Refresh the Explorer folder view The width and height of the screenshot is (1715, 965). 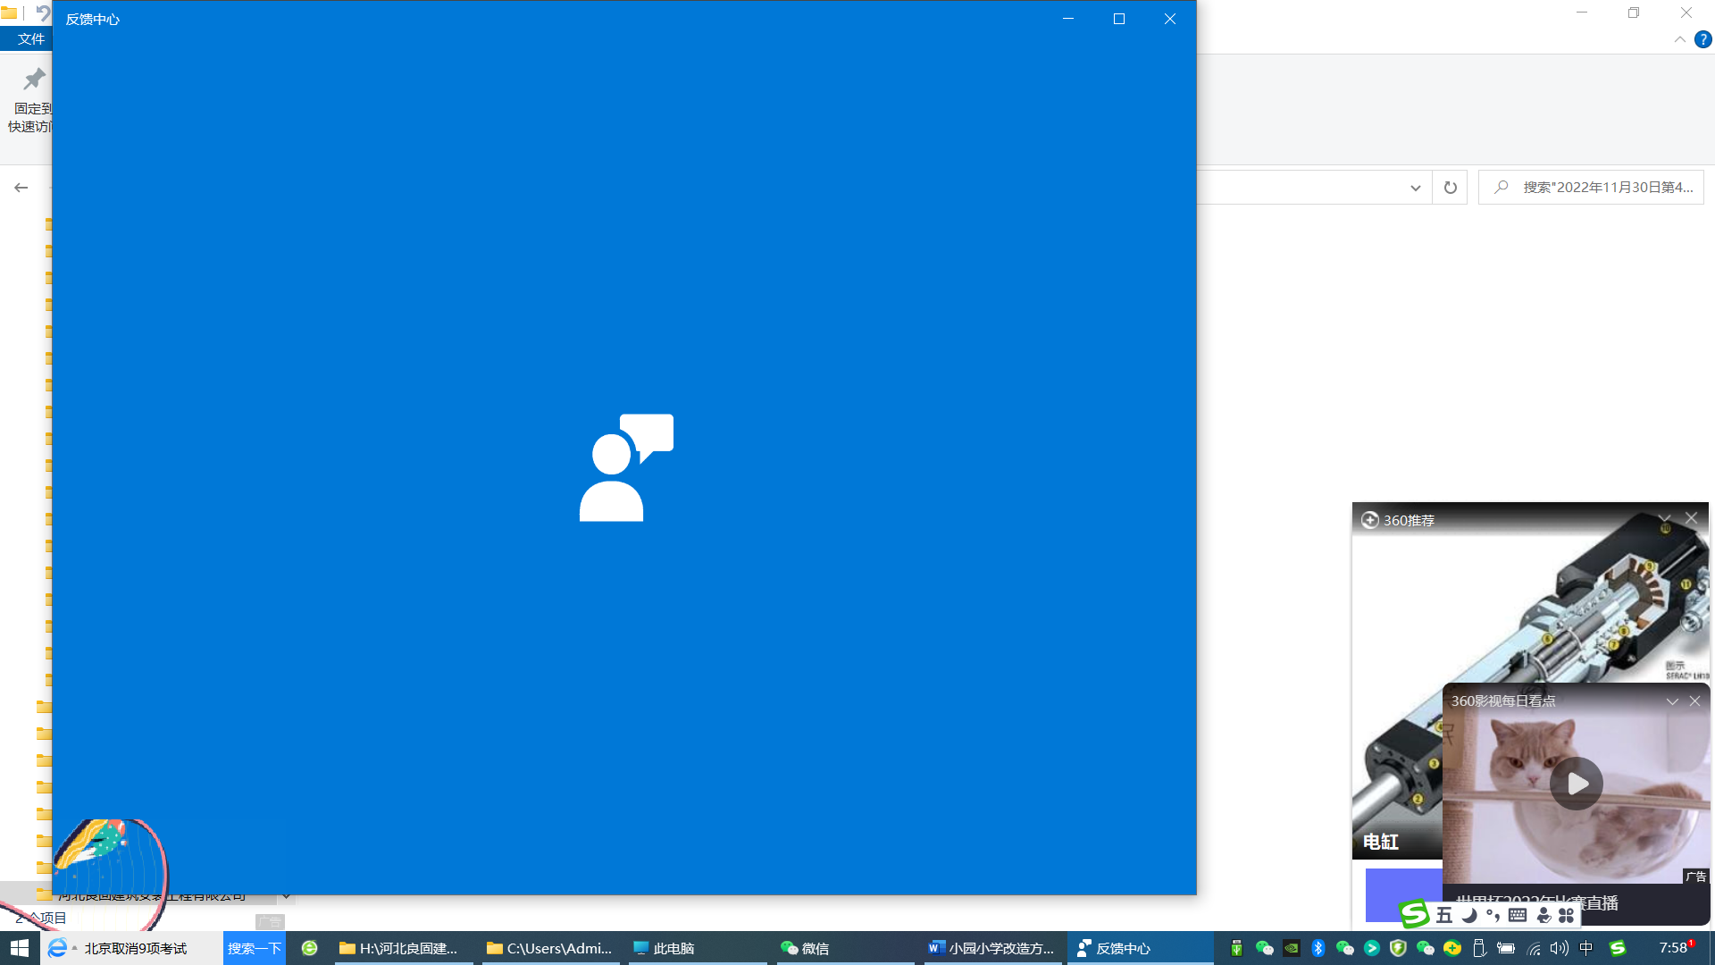[1450, 188]
